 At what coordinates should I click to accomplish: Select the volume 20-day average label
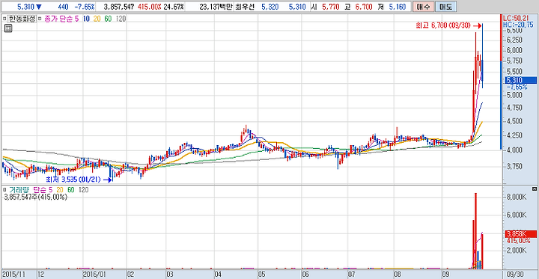pyautogui.click(x=60, y=190)
